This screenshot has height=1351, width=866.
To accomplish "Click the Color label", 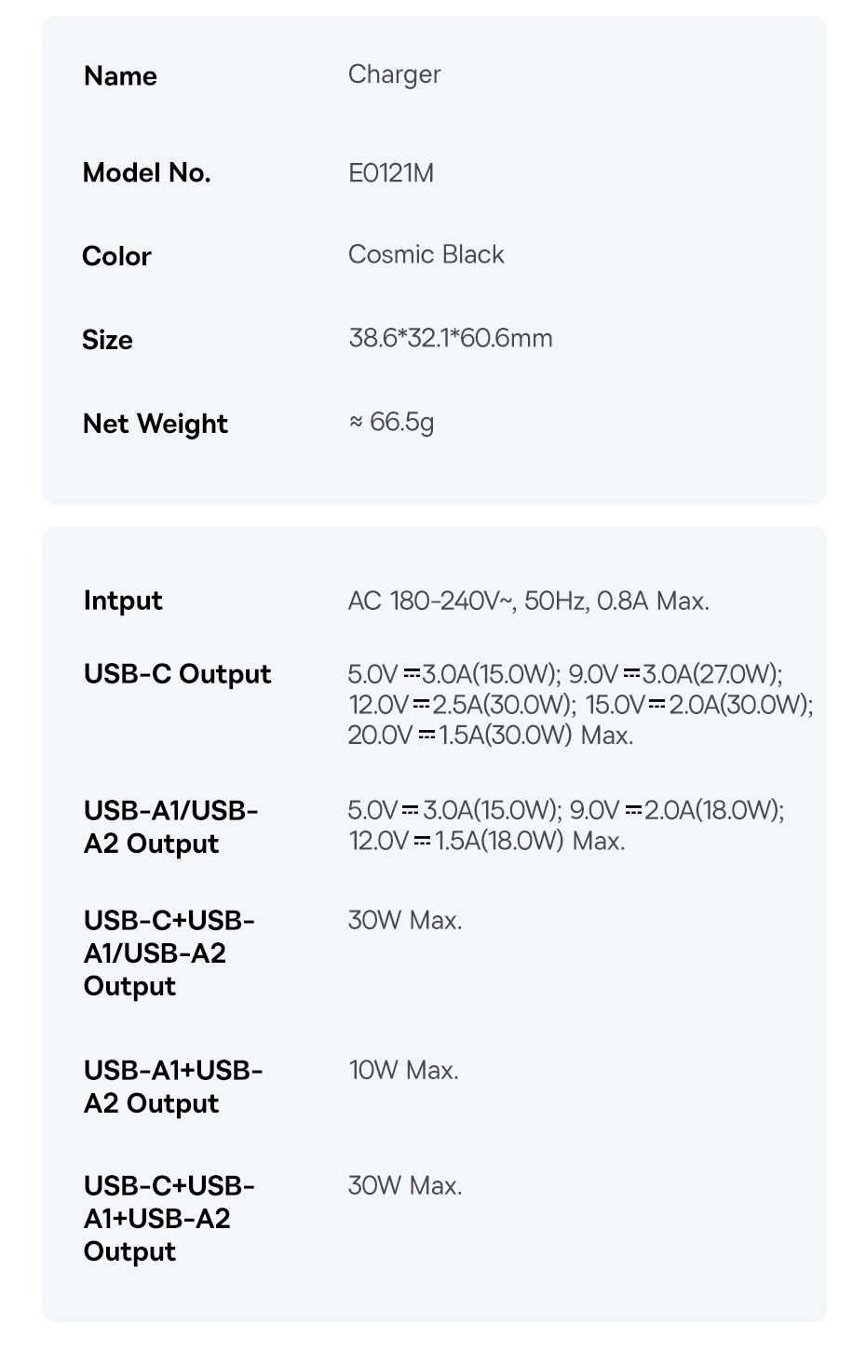I will 116,256.
